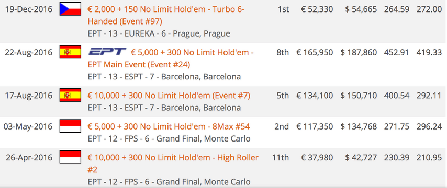Click the 26-Apr-2016 date cell
Viewport: 447px width, 188px height.
pos(29,158)
